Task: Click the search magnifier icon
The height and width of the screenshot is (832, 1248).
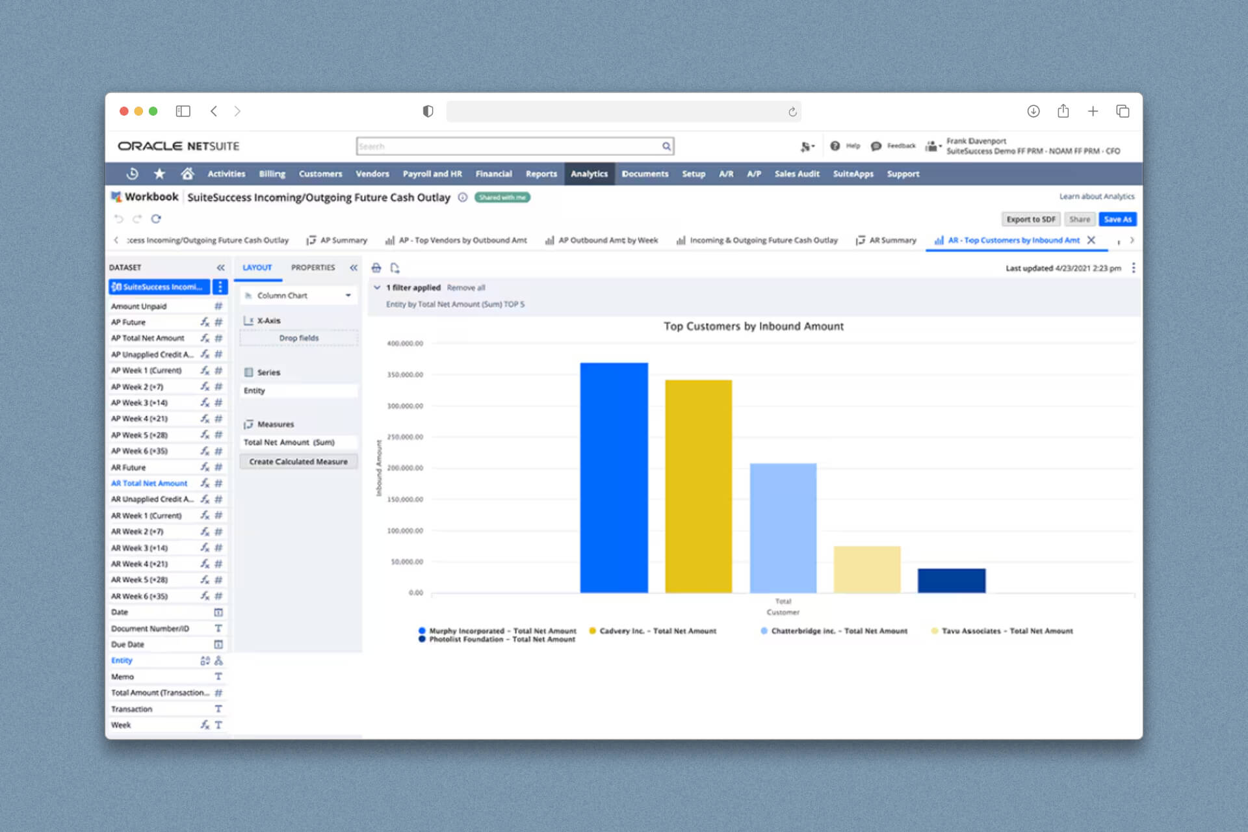Action: [666, 146]
